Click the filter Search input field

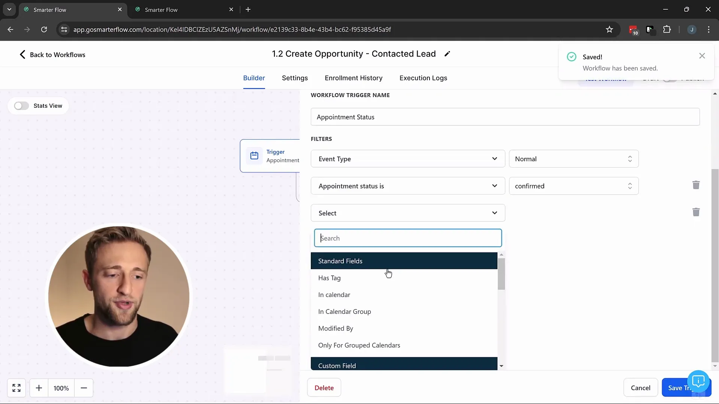pyautogui.click(x=408, y=238)
